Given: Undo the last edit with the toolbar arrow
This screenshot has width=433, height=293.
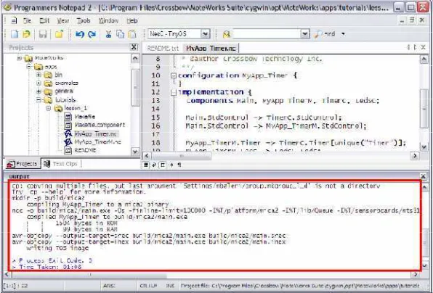Looking at the screenshot, I should [x=80, y=34].
